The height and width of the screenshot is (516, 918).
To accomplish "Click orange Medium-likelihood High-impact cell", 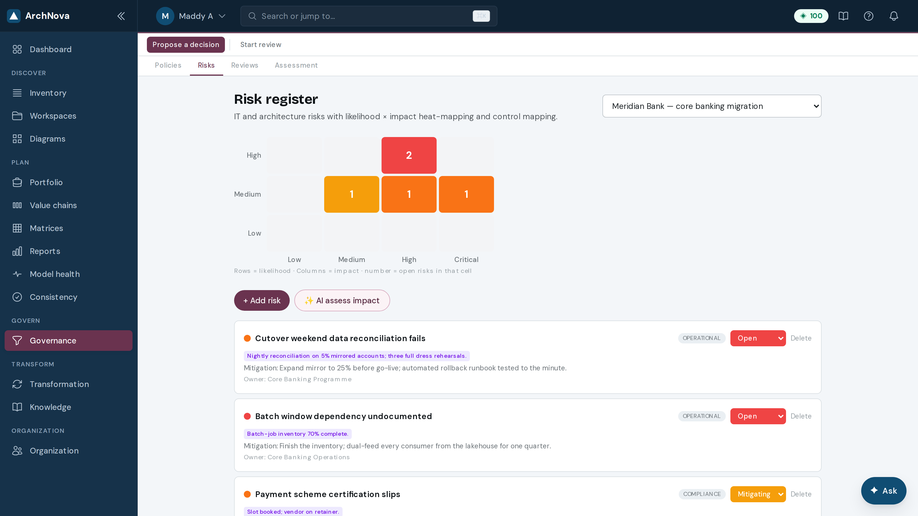I will tap(409, 194).
